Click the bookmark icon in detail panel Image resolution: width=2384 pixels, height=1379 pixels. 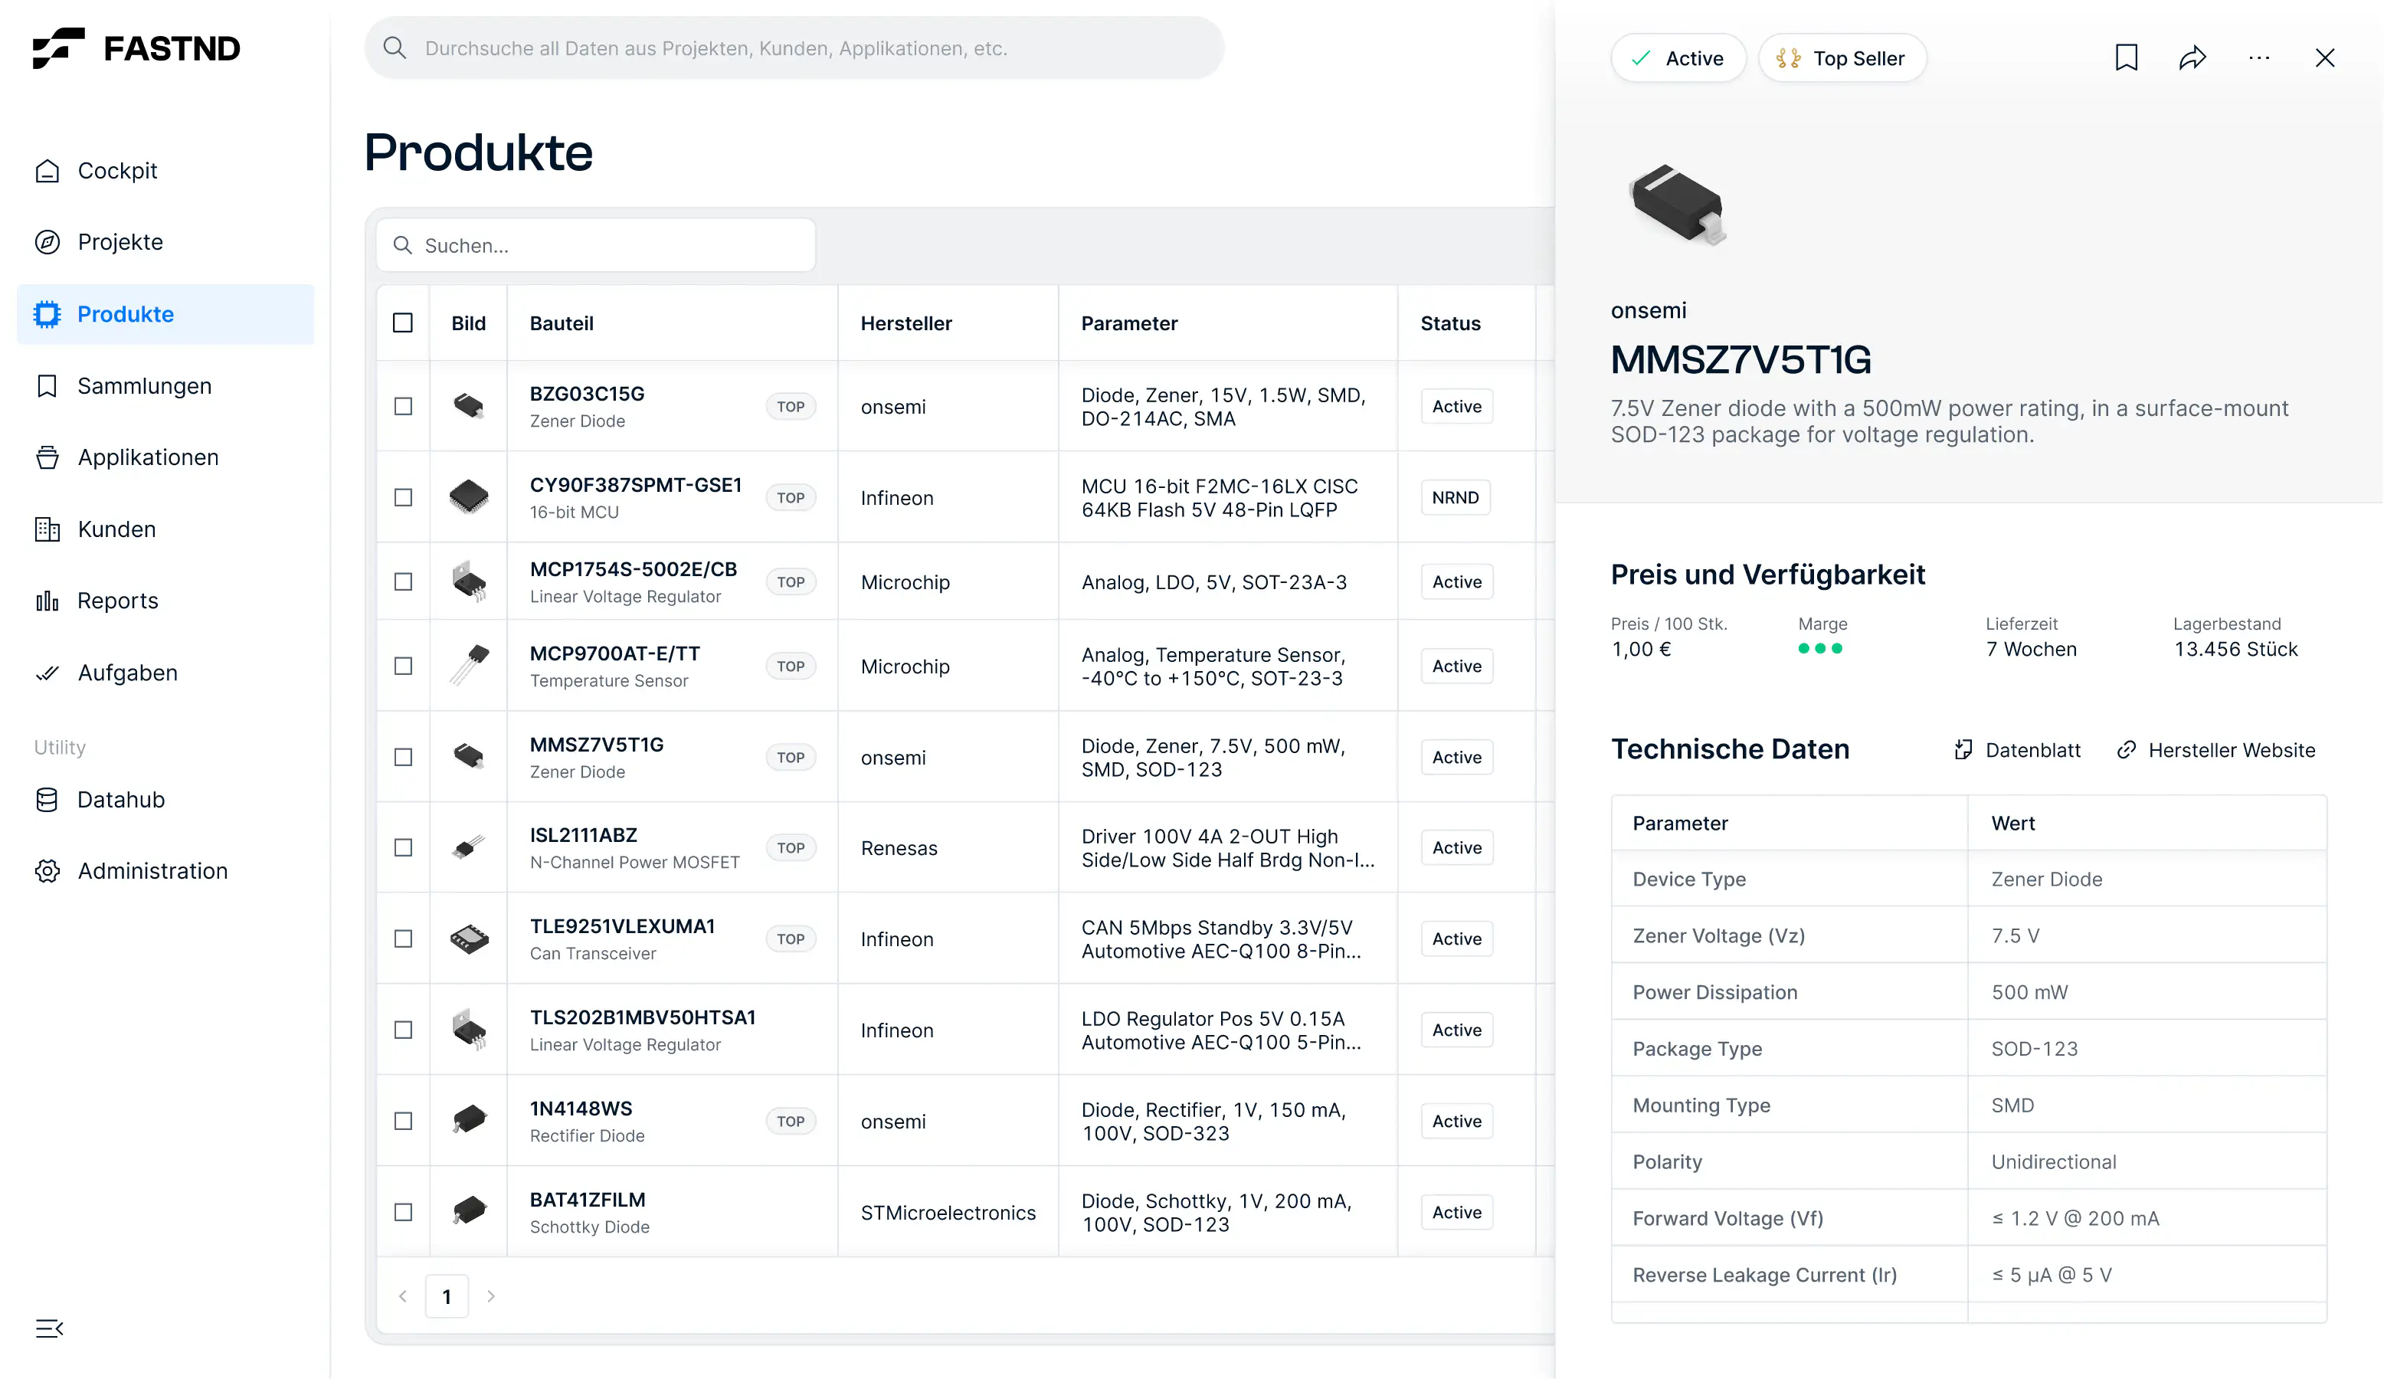(x=2126, y=57)
